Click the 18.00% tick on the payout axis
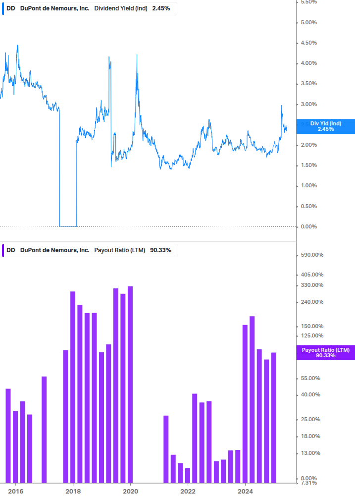The image size is (355, 498). coord(310,437)
